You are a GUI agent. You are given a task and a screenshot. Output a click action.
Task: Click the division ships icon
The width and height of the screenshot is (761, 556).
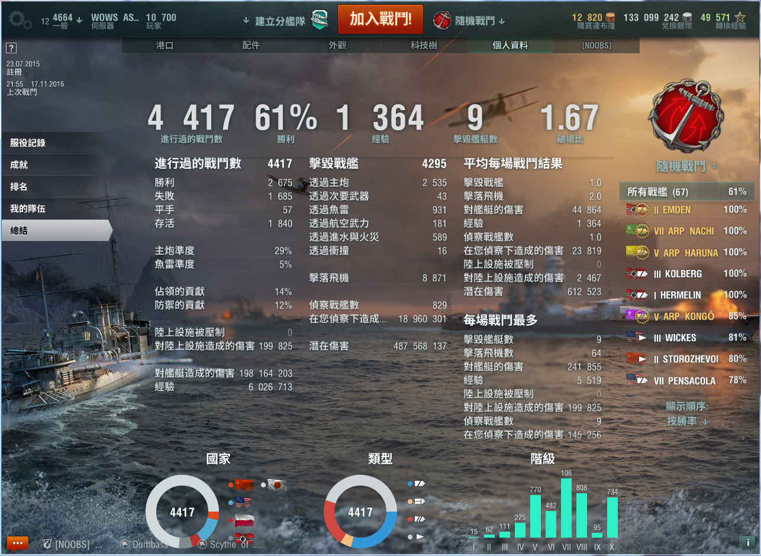click(x=320, y=21)
